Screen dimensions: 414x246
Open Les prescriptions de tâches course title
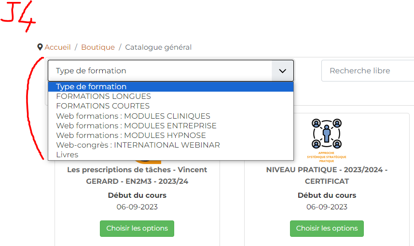tap(137, 176)
